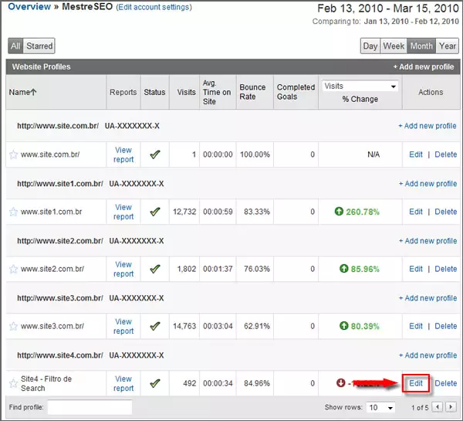
Task: Click Edit account settings link
Action: coord(154,7)
